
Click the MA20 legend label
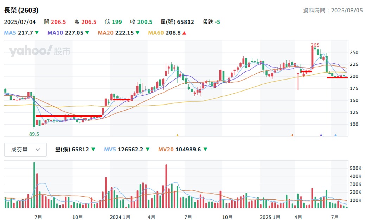point(105,33)
